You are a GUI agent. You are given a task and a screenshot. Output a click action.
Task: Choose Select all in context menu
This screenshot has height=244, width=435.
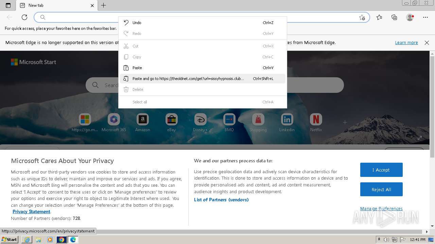point(203,102)
